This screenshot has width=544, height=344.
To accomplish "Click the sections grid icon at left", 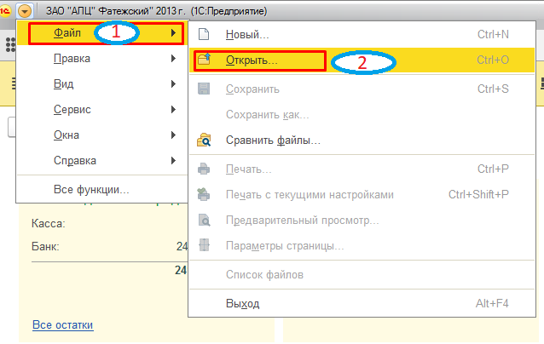I will click(x=10, y=44).
